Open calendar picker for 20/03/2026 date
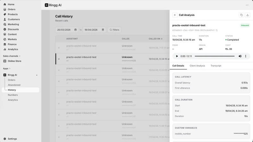Screen dimensions: 253x142 75,30
